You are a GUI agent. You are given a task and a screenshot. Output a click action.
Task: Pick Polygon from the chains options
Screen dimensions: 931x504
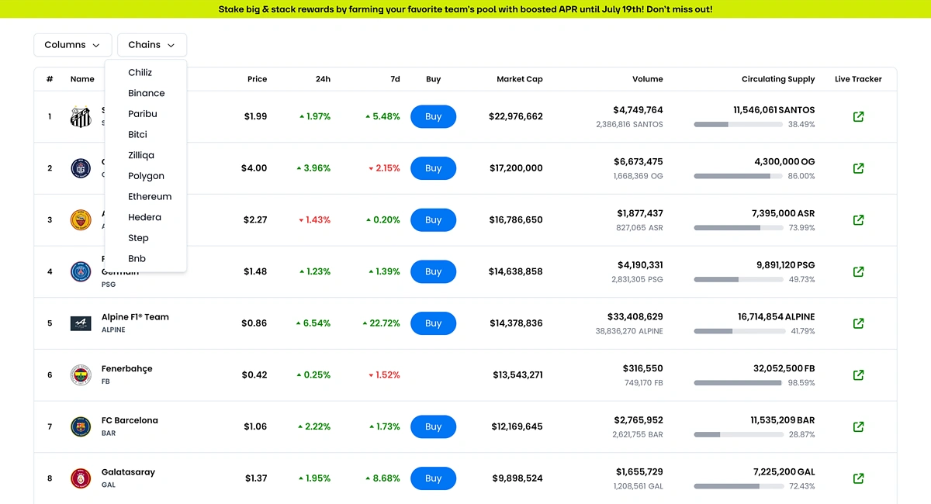(x=146, y=176)
